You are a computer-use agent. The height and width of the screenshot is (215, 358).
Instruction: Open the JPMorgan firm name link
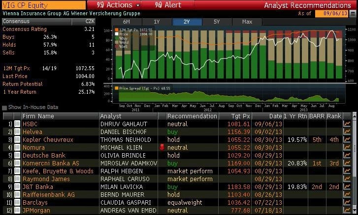tap(36, 211)
